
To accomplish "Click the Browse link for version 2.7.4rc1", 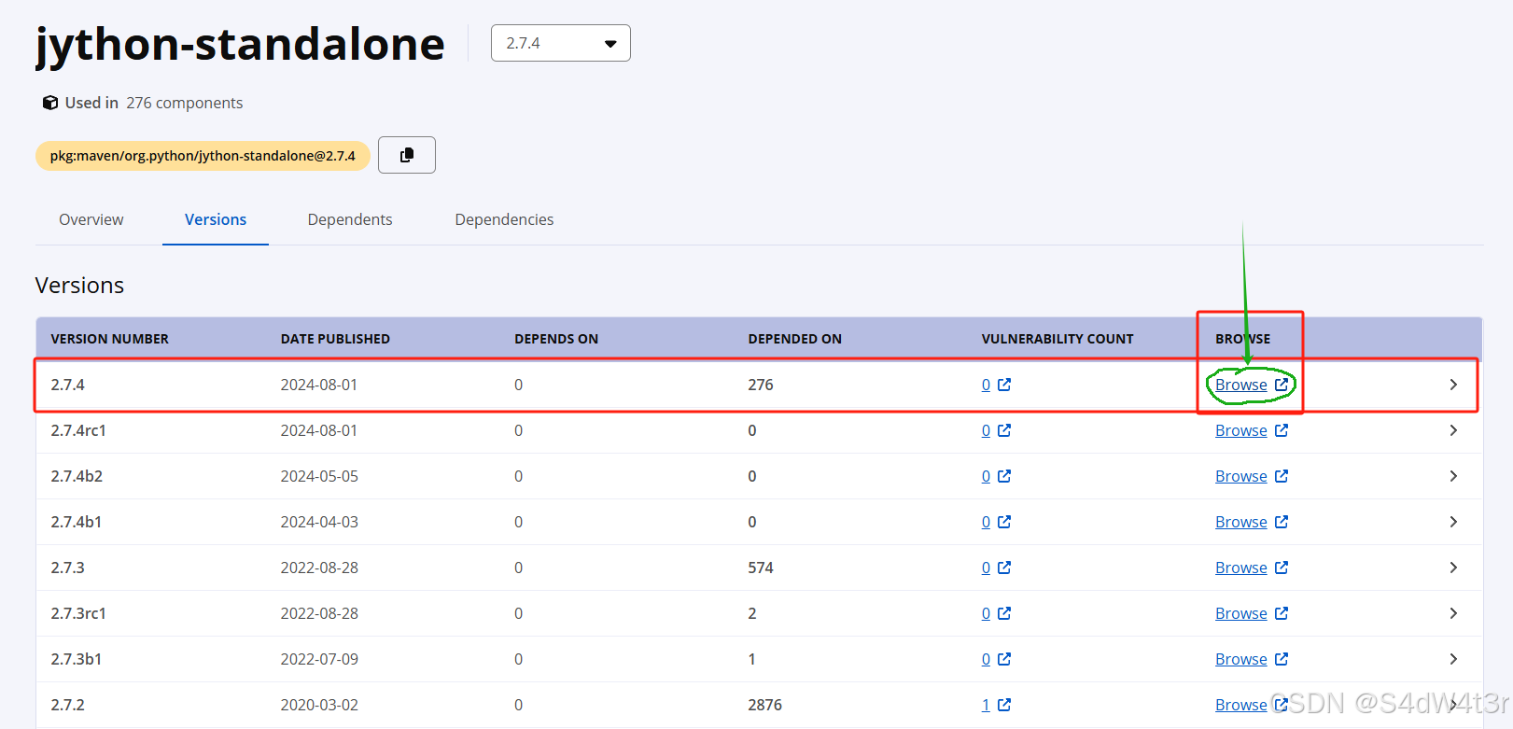I will tap(1240, 430).
